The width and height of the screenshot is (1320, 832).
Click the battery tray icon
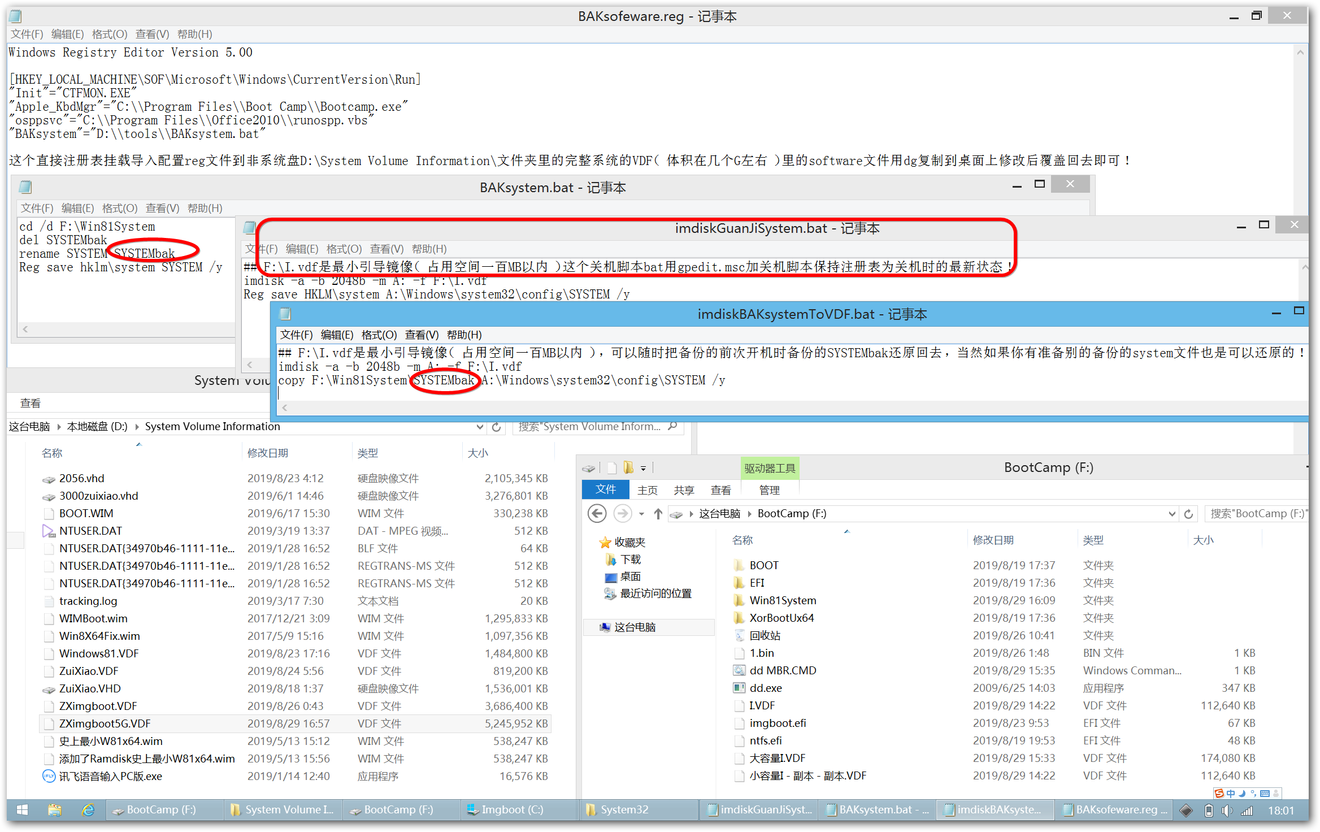(x=1208, y=811)
